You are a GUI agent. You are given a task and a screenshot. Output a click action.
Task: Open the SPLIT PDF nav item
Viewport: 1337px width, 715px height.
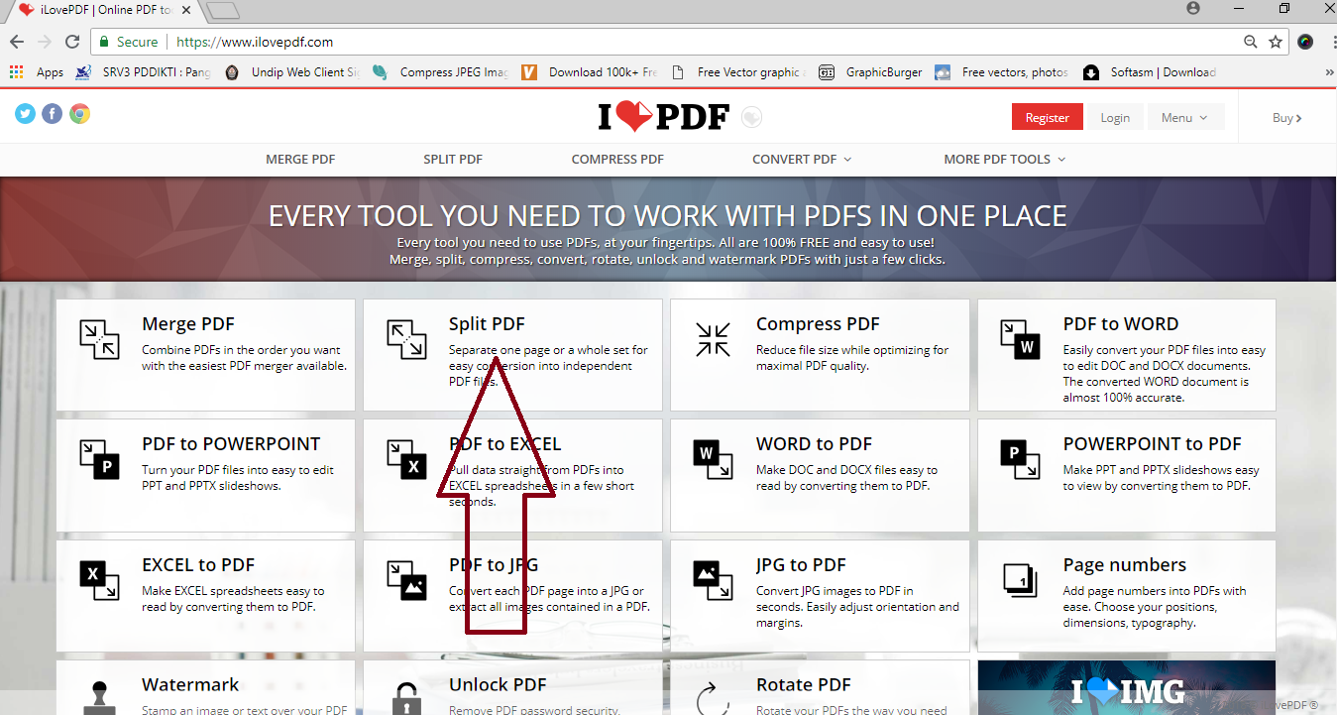coord(453,159)
